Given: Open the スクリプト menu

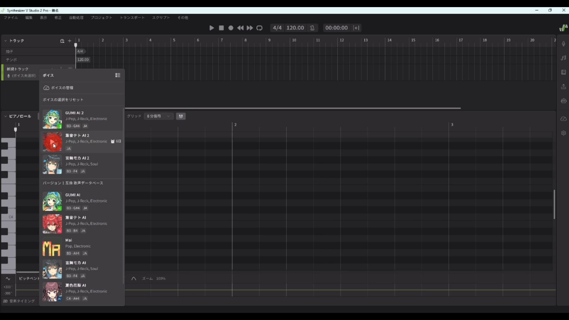Looking at the screenshot, I should coord(161,17).
